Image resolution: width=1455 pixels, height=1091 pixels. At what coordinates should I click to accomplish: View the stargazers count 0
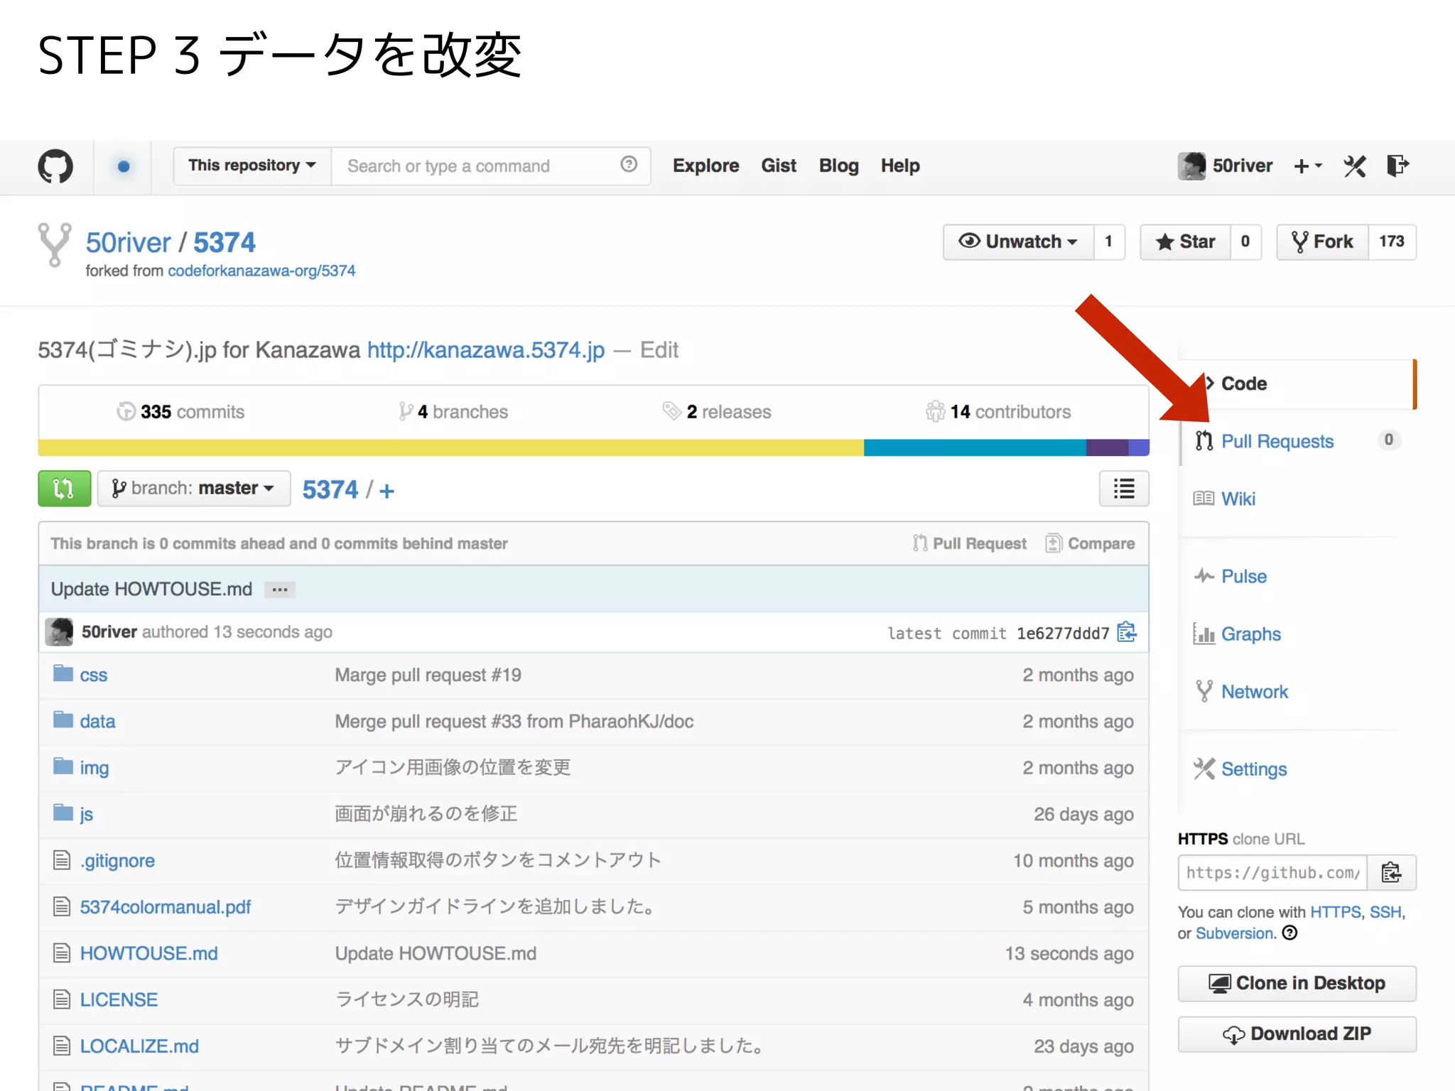tap(1245, 242)
